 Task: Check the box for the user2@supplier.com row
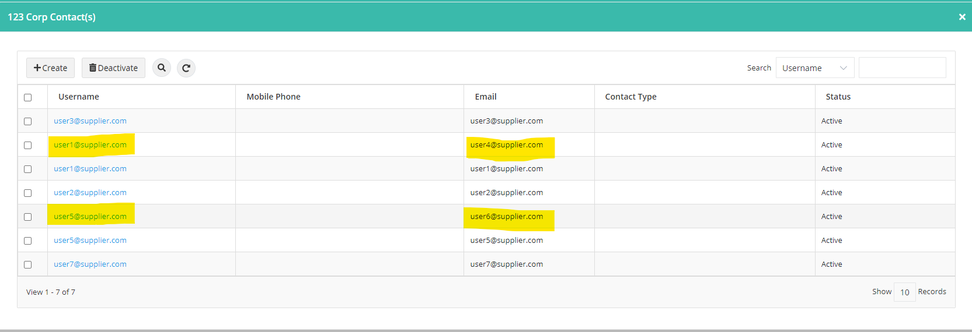(27, 193)
